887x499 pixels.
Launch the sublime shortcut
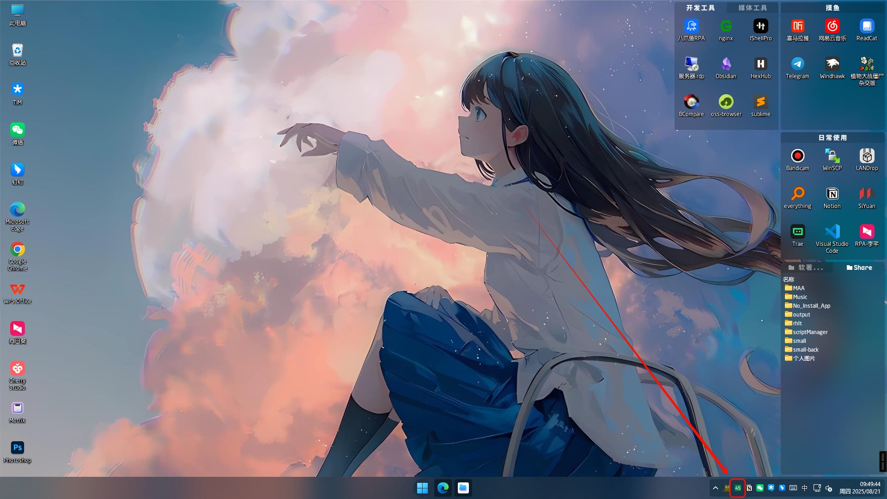click(760, 105)
